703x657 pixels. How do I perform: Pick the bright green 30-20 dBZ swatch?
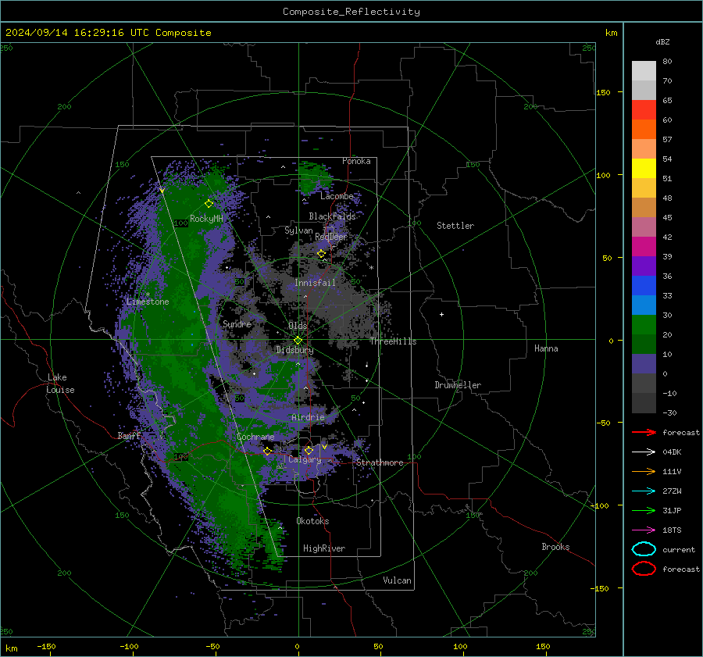(644, 325)
